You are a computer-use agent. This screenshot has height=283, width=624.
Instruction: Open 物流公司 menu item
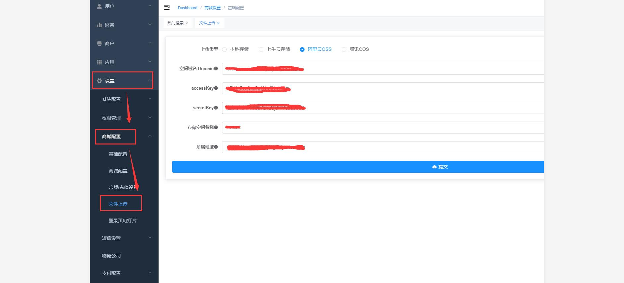point(111,256)
